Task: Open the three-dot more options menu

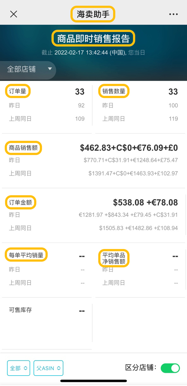Action: point(173,14)
